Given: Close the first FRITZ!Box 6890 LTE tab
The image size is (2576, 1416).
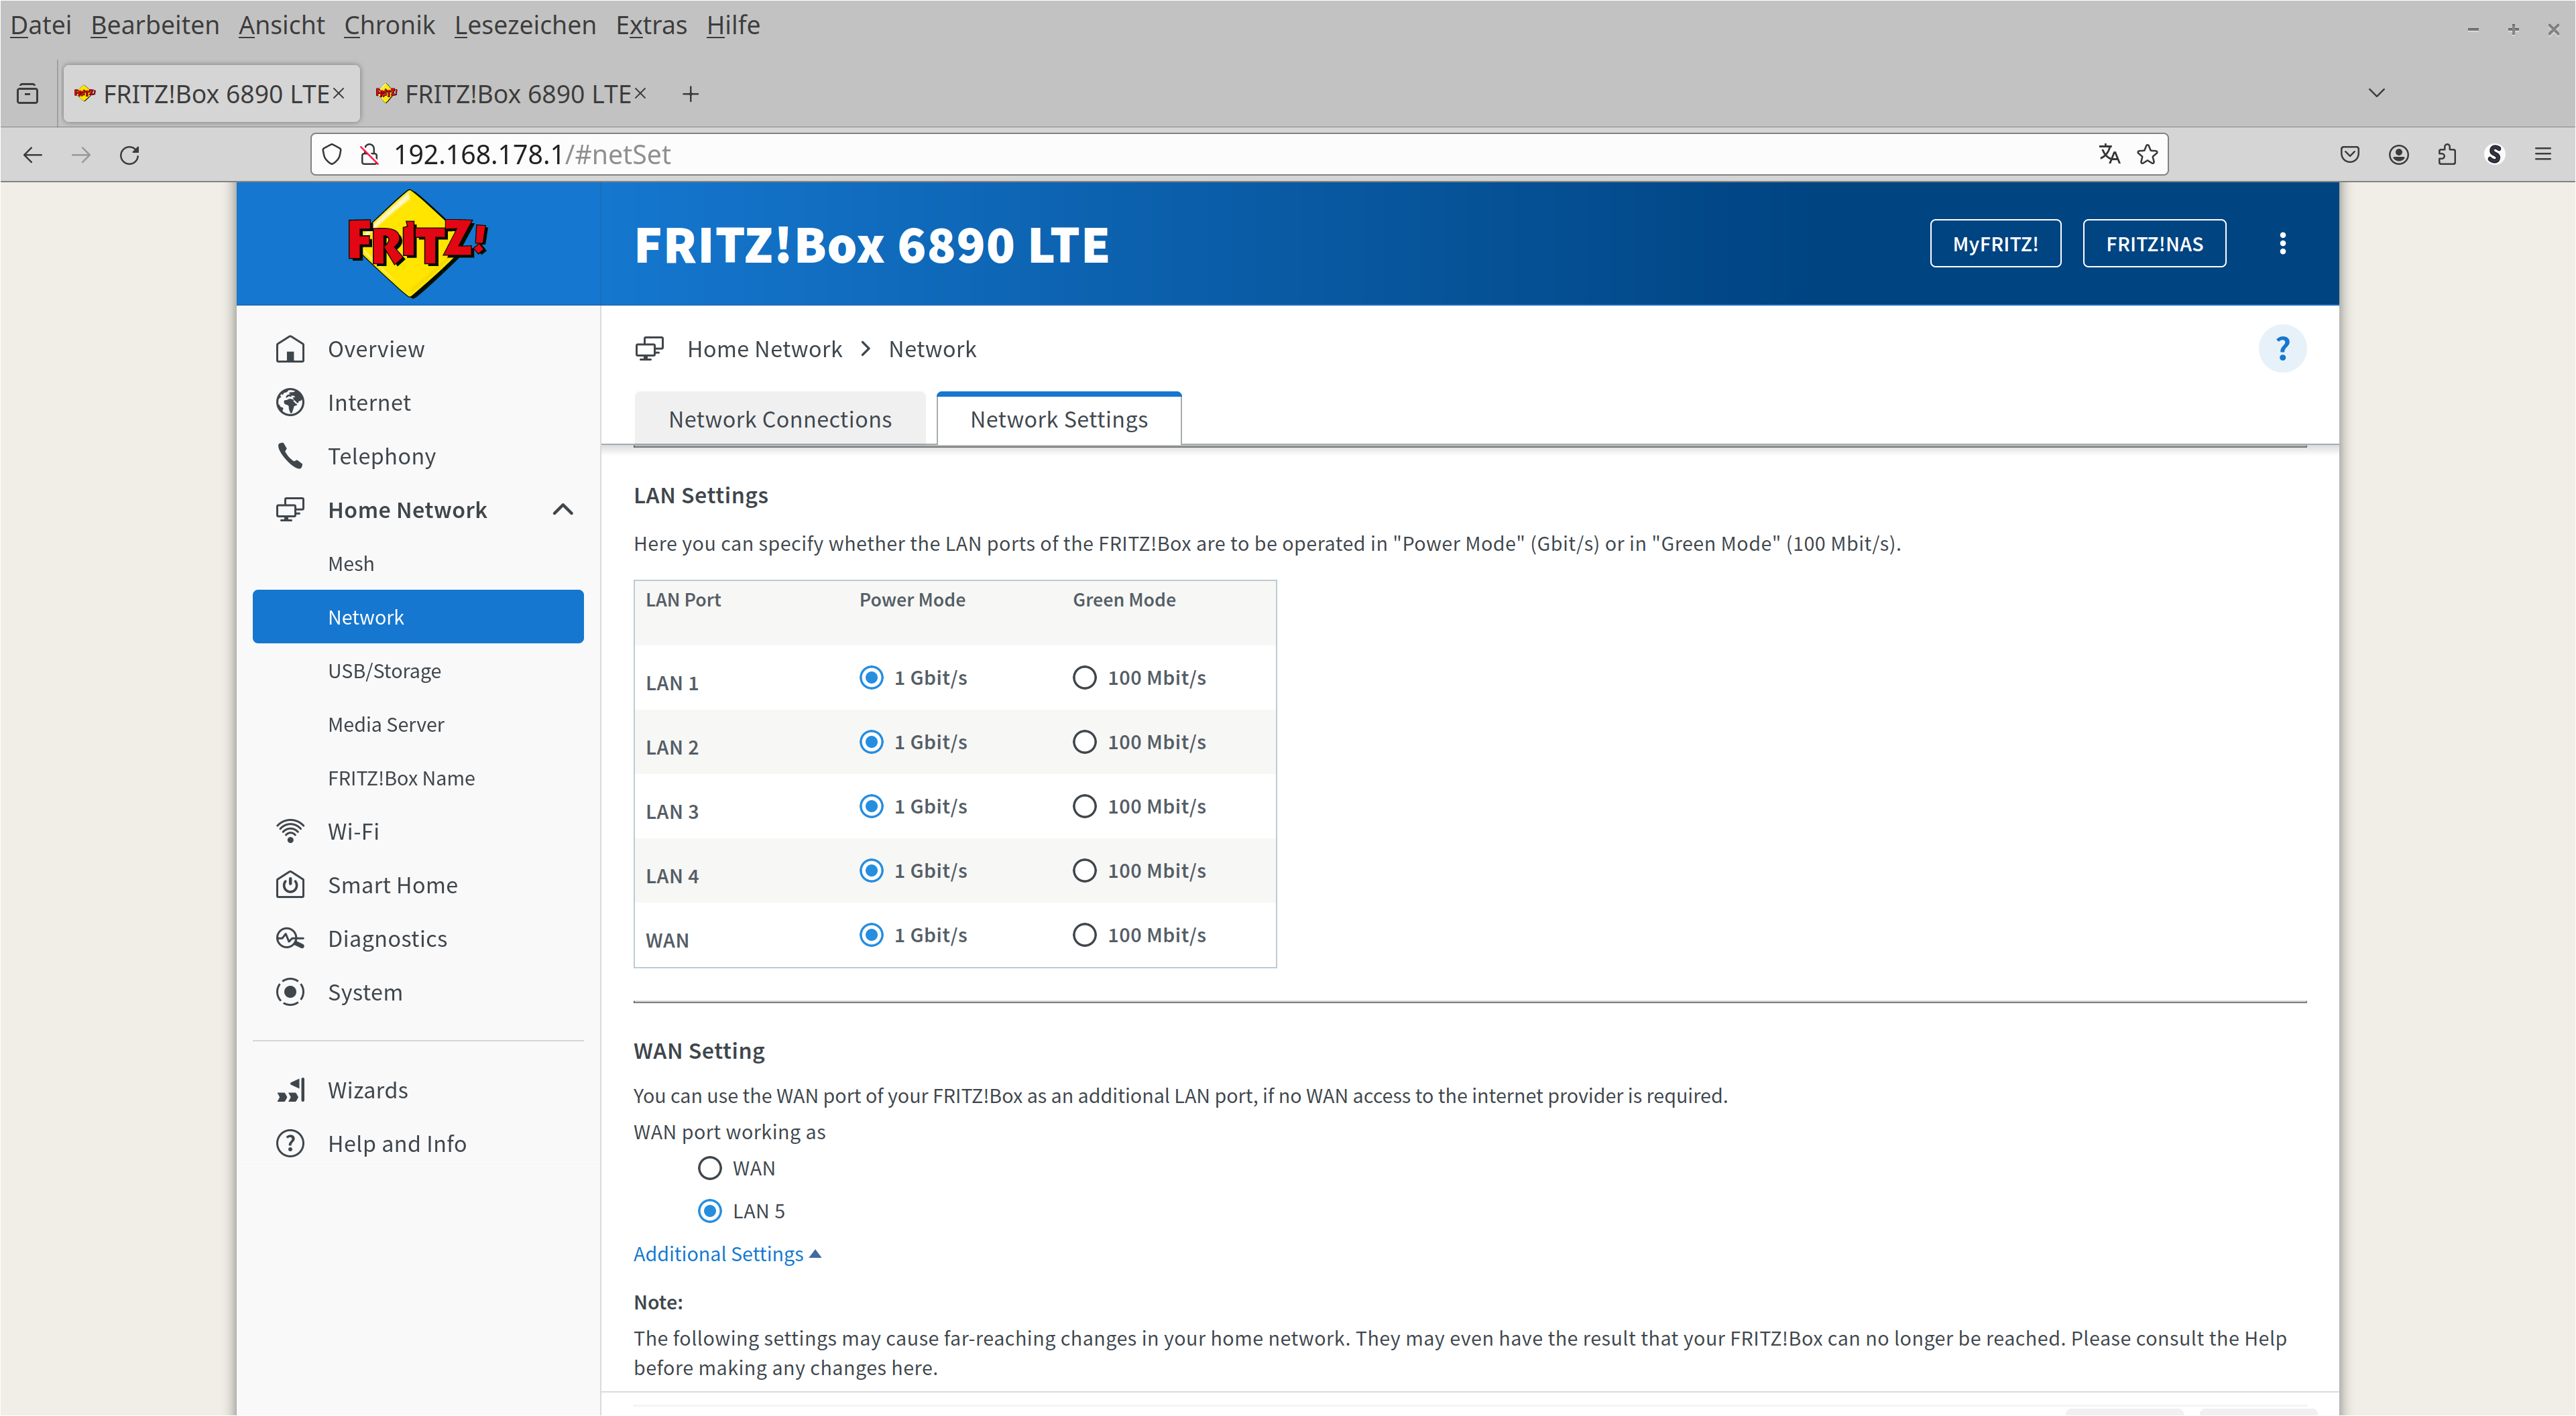Looking at the screenshot, I should 338,93.
